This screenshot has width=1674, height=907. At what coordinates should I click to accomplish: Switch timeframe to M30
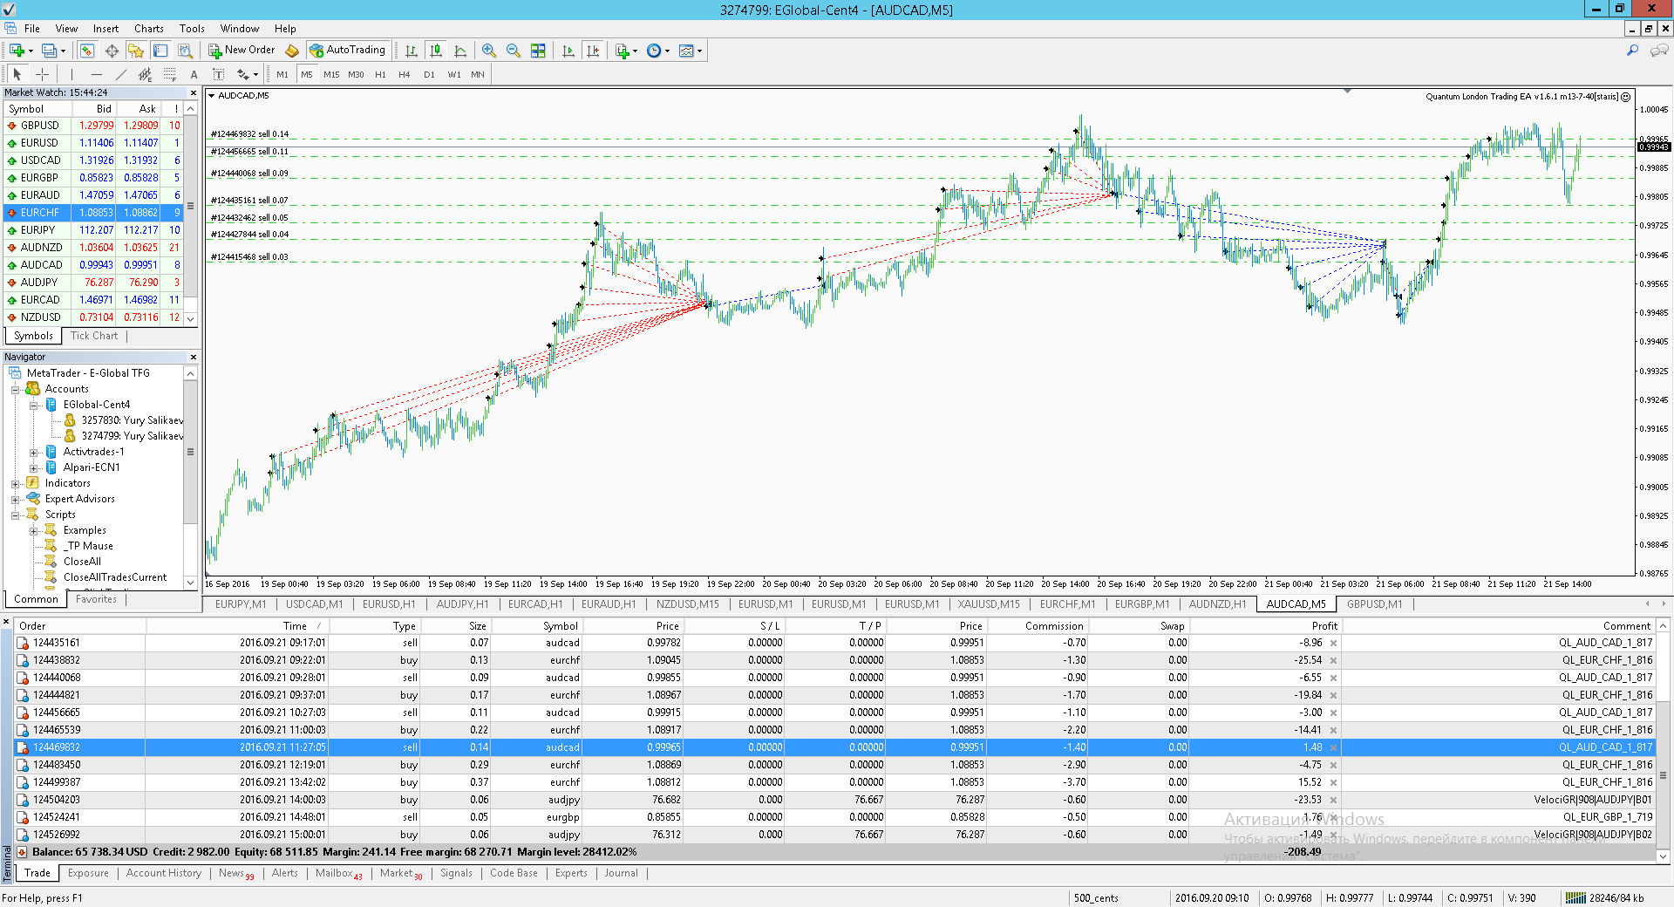(356, 74)
